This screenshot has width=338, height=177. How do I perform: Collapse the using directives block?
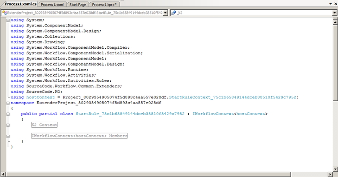pos(8,20)
